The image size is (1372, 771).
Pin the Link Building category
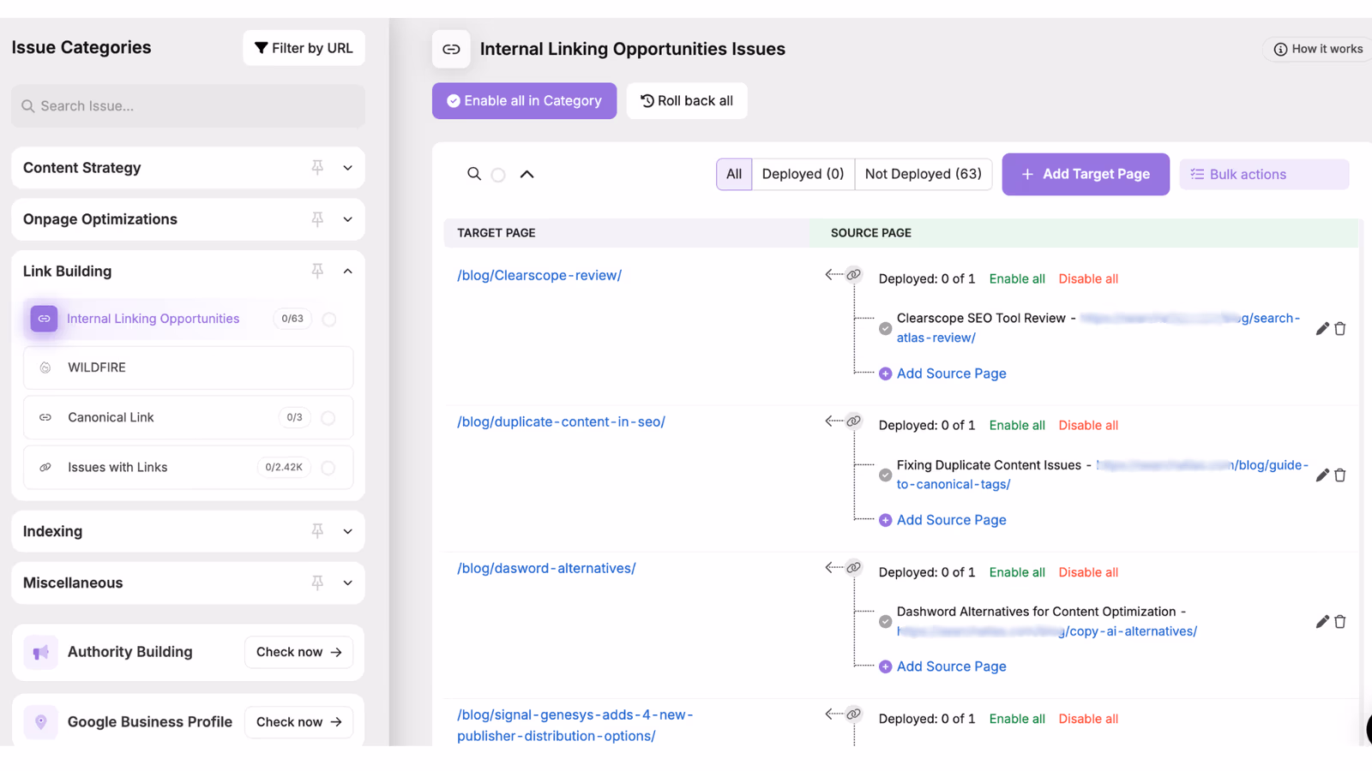pos(317,271)
